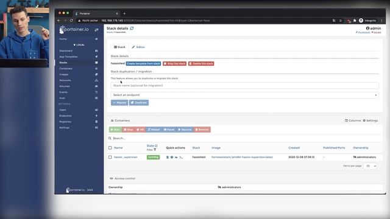This screenshot has height=219, width=390.
Task: Open the my account link
Action: [363, 32]
